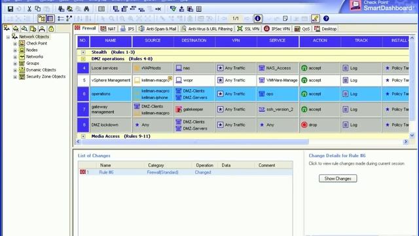Click the rule table scroll down arrow
This screenshot has height=236, width=419.
pos(412,136)
